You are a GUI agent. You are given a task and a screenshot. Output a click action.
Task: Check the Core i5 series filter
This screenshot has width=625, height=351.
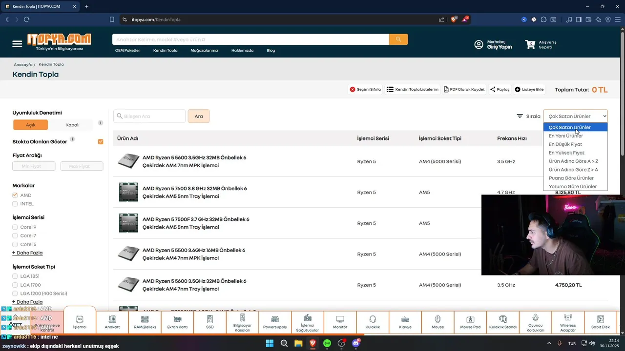(x=15, y=244)
